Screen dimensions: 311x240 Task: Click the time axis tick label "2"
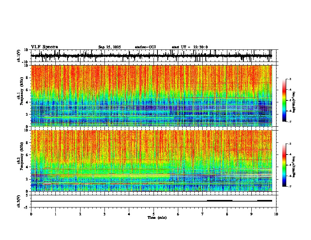(x=80, y=214)
